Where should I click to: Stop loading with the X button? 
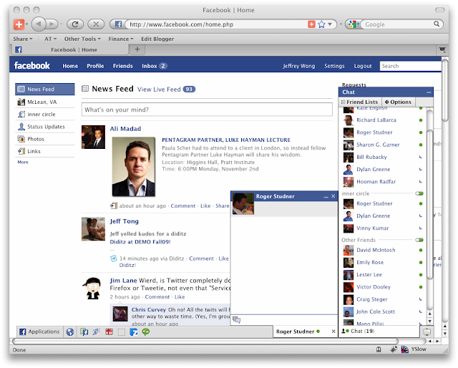pos(96,24)
